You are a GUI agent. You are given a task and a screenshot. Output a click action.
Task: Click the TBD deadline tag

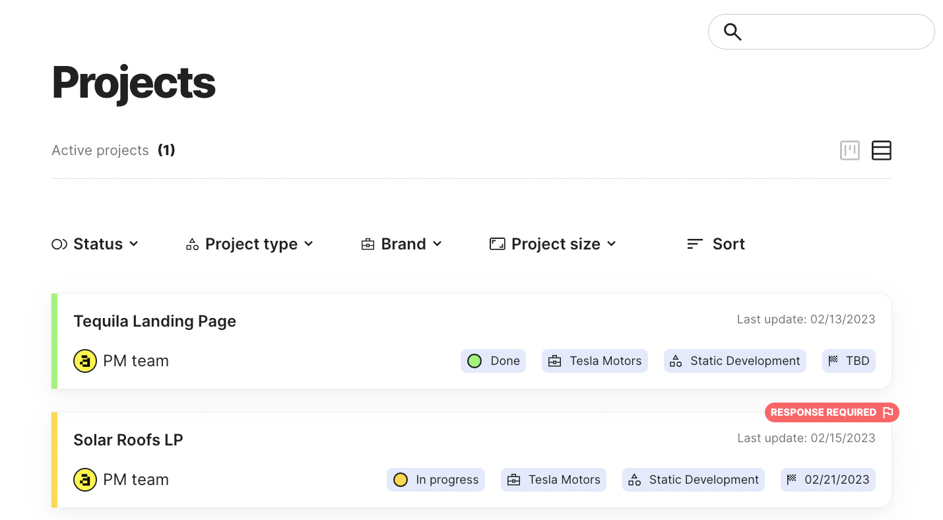coord(849,361)
